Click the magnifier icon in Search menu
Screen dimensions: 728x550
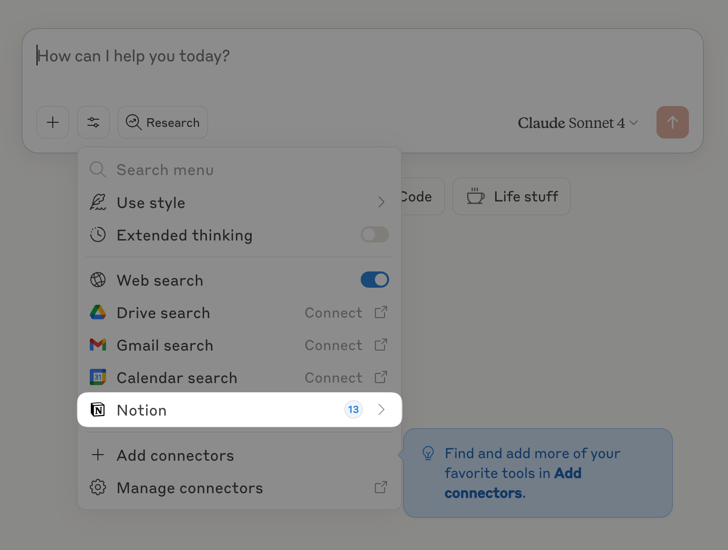click(x=98, y=169)
